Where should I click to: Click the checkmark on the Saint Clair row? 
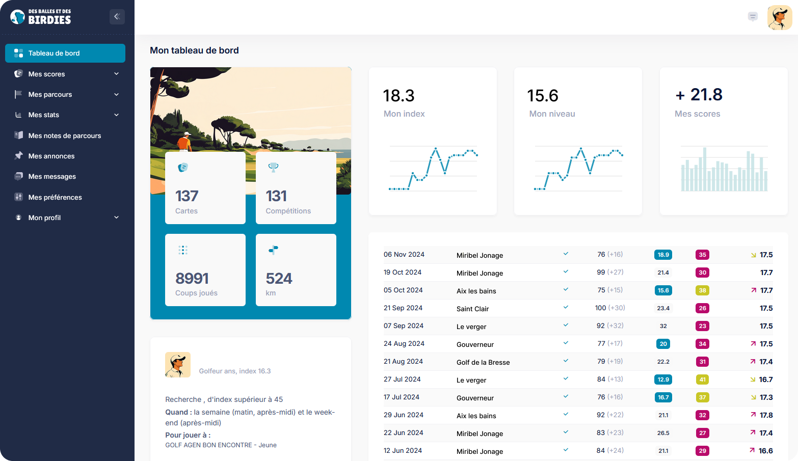(566, 307)
